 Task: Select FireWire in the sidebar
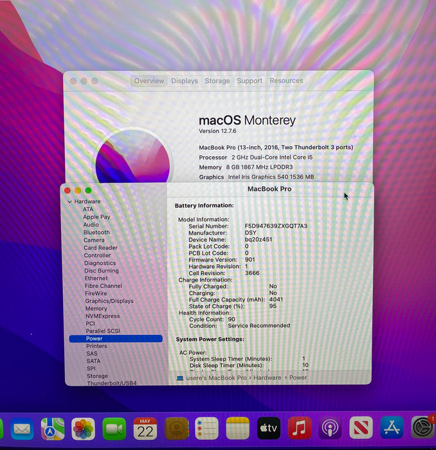[x=96, y=294]
